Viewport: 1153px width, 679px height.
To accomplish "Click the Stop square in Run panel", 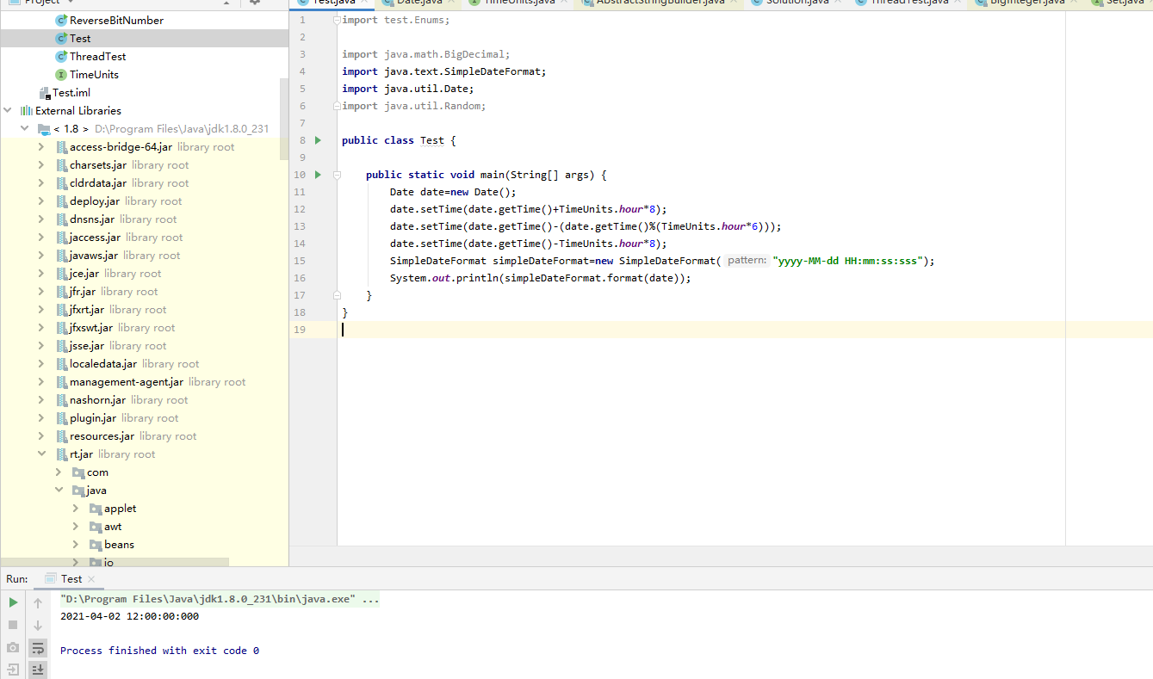I will (13, 625).
